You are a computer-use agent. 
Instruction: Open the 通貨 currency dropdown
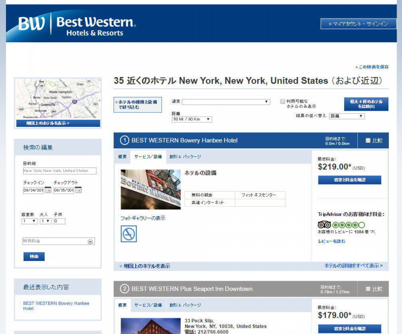click(226, 102)
